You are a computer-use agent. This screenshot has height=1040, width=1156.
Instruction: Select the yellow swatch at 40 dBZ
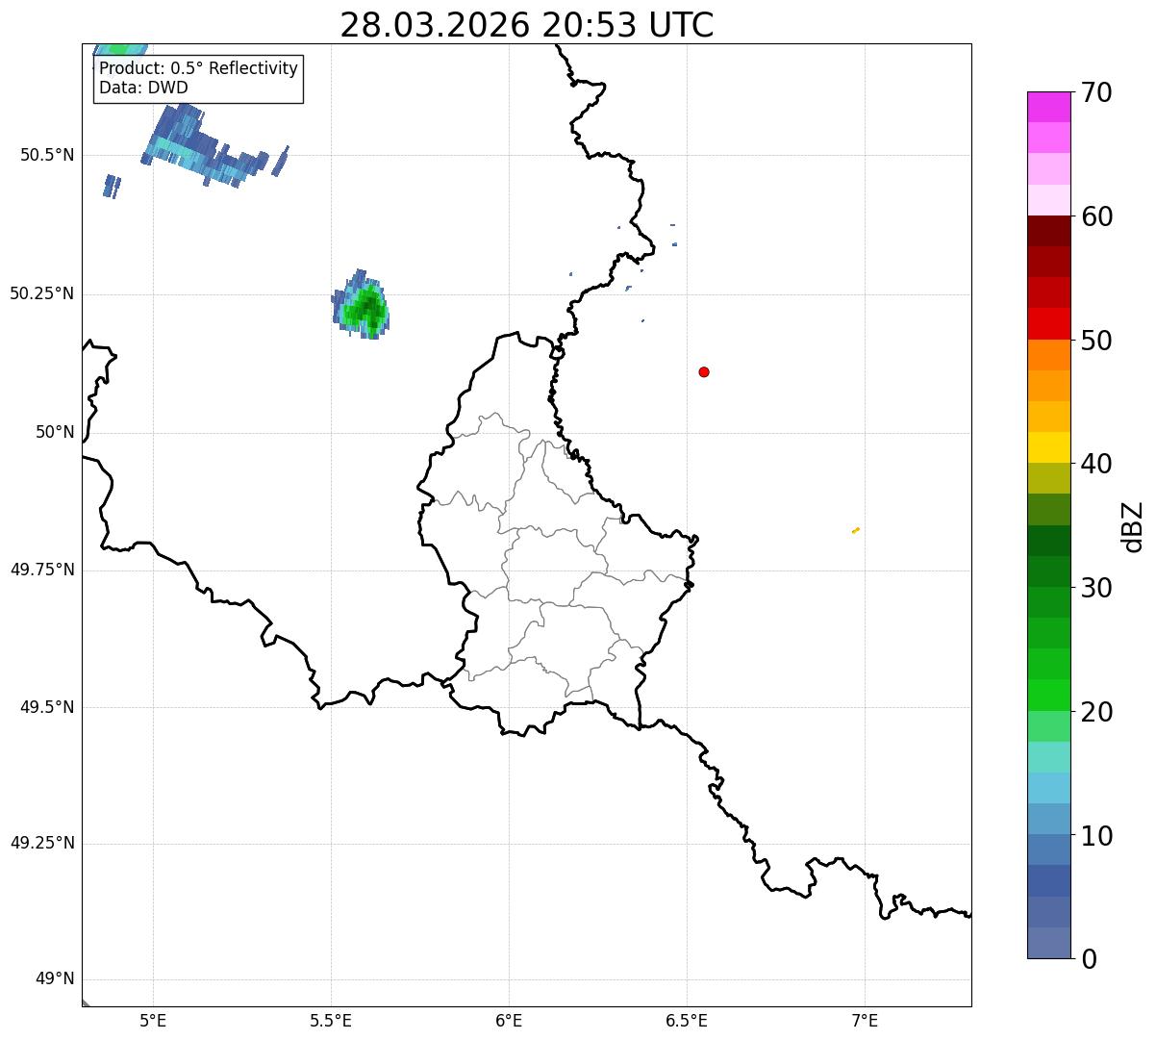point(1048,447)
